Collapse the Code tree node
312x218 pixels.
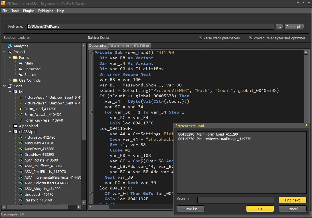click(4, 86)
